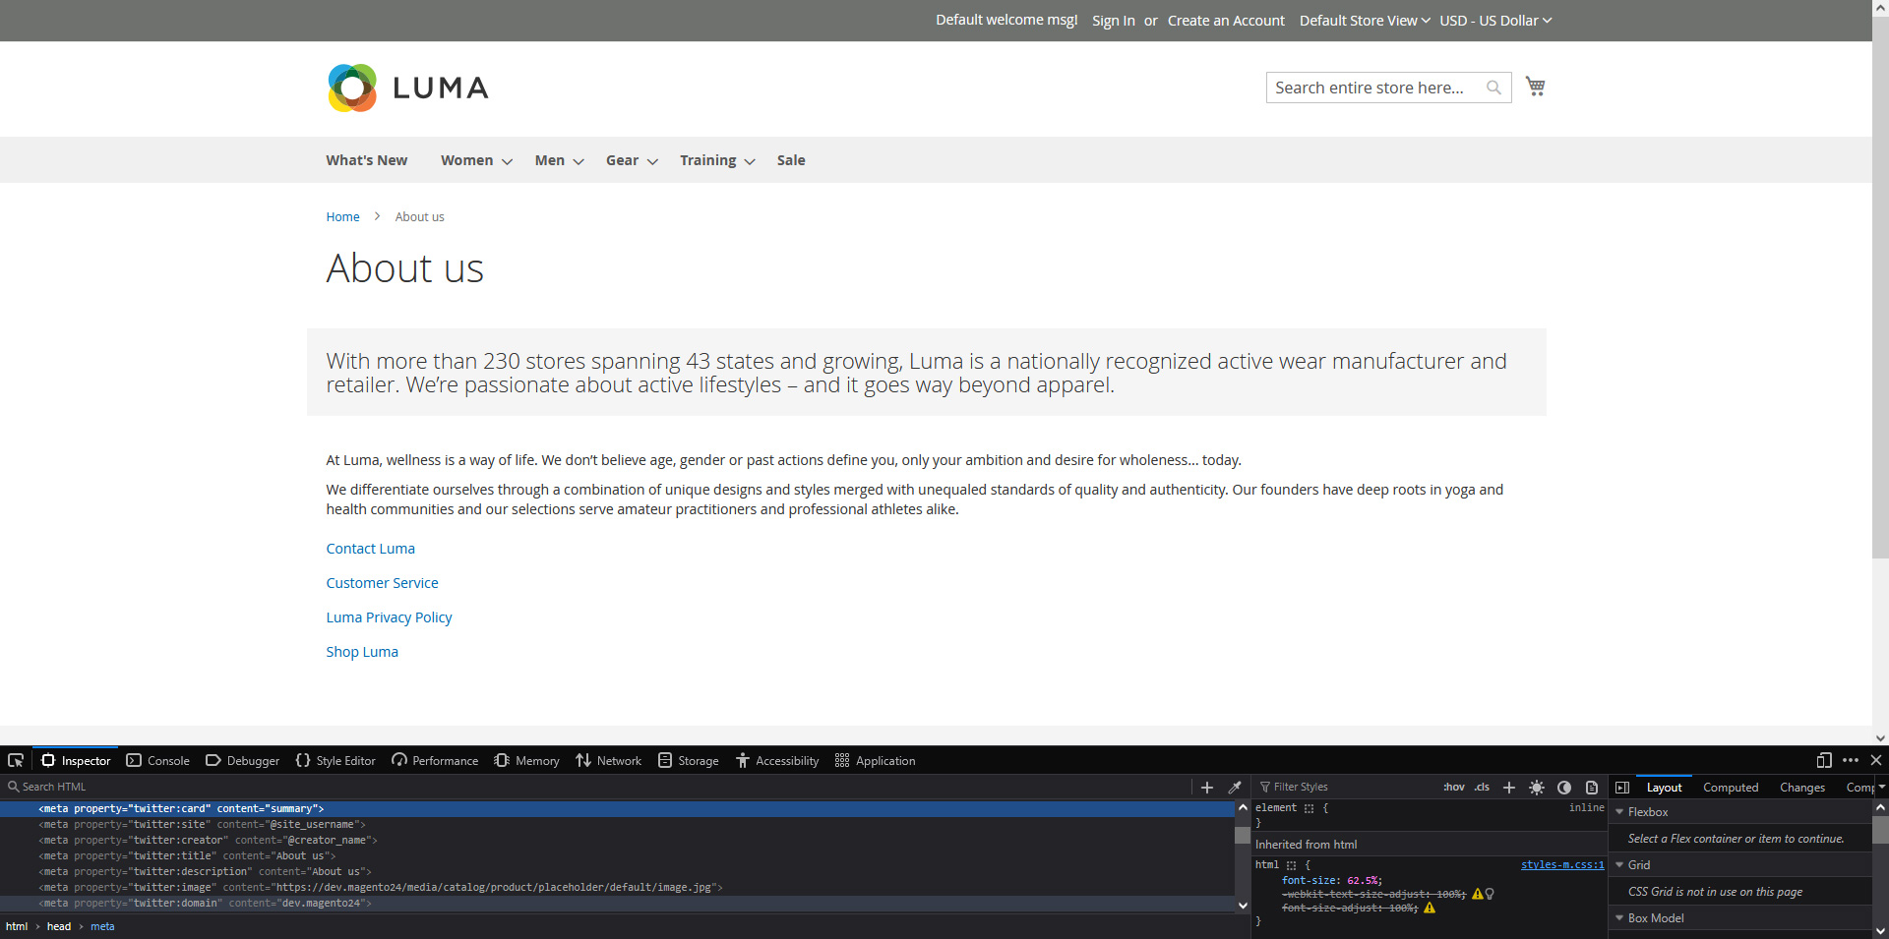1889x939 pixels.
Task: Open the Default Store View dropdown
Action: pyautogui.click(x=1365, y=21)
